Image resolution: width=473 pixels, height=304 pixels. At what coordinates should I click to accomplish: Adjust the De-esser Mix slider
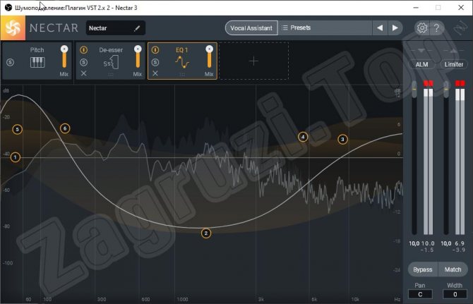(x=138, y=57)
